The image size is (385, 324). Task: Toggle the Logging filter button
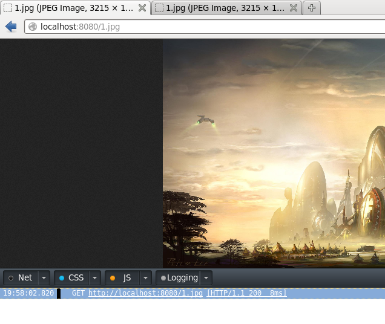coord(178,277)
